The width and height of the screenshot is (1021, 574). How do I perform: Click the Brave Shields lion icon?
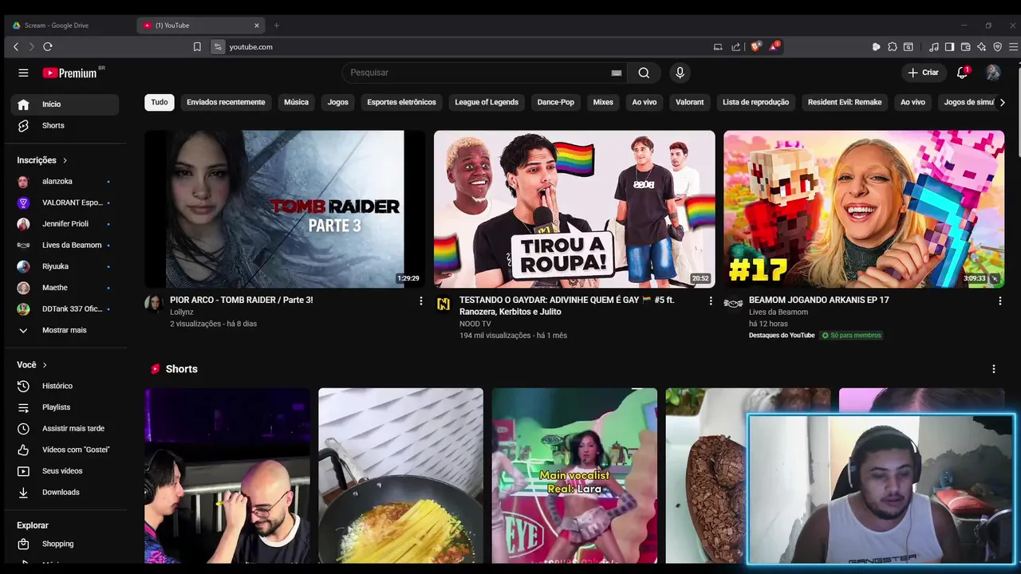[756, 47]
